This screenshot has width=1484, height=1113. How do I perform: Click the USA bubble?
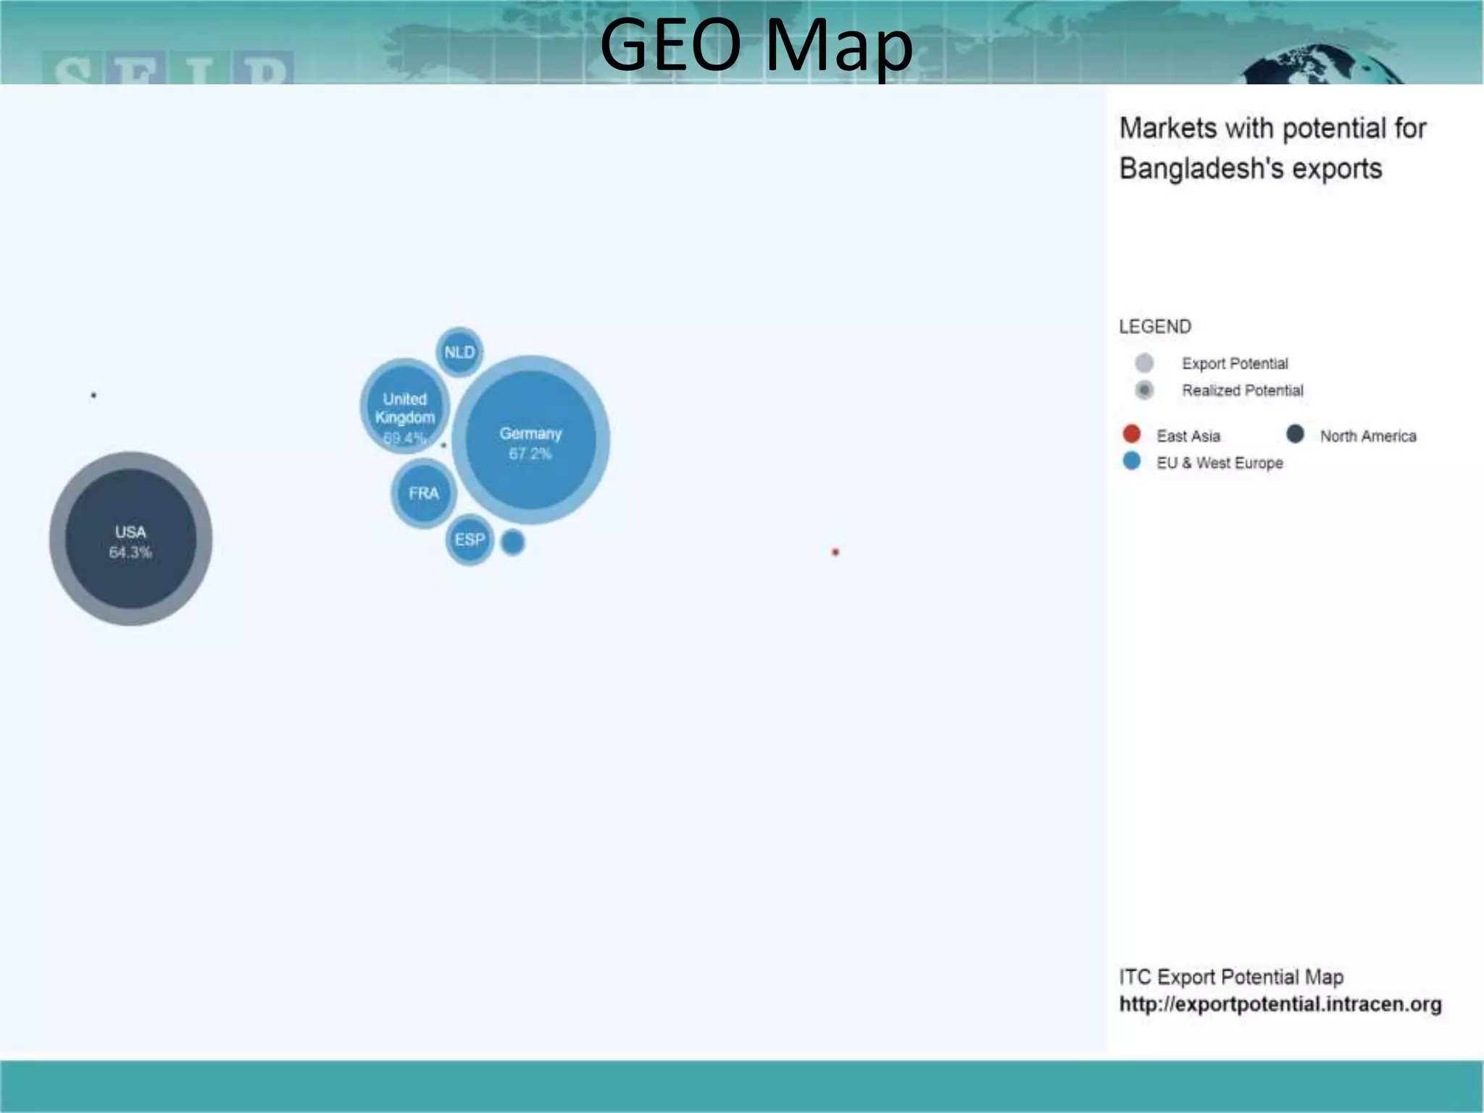click(x=130, y=539)
